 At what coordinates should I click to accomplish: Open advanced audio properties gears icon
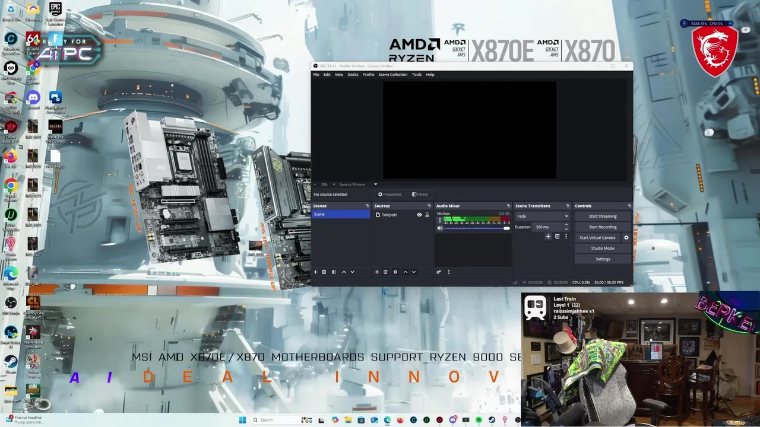click(439, 272)
